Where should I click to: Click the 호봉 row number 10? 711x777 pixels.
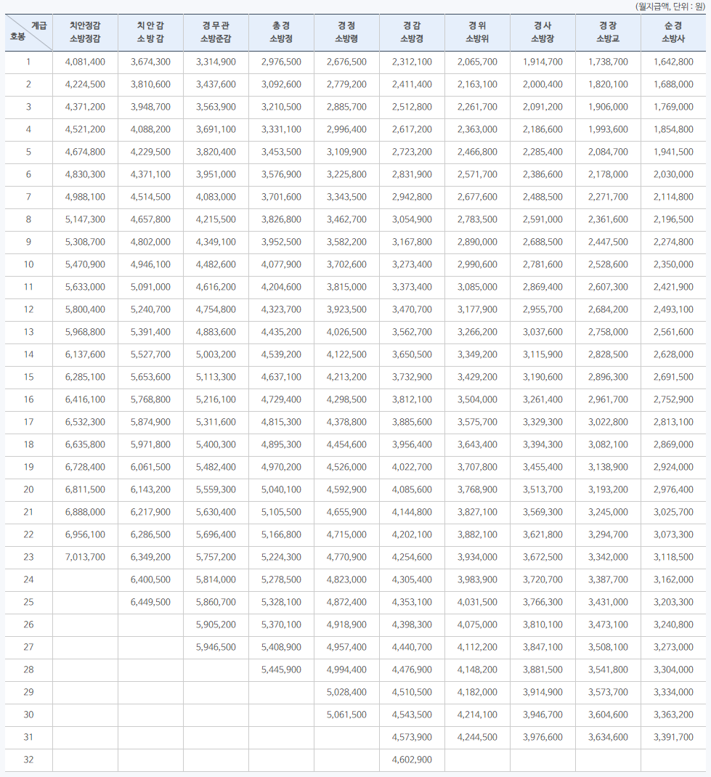29,264
